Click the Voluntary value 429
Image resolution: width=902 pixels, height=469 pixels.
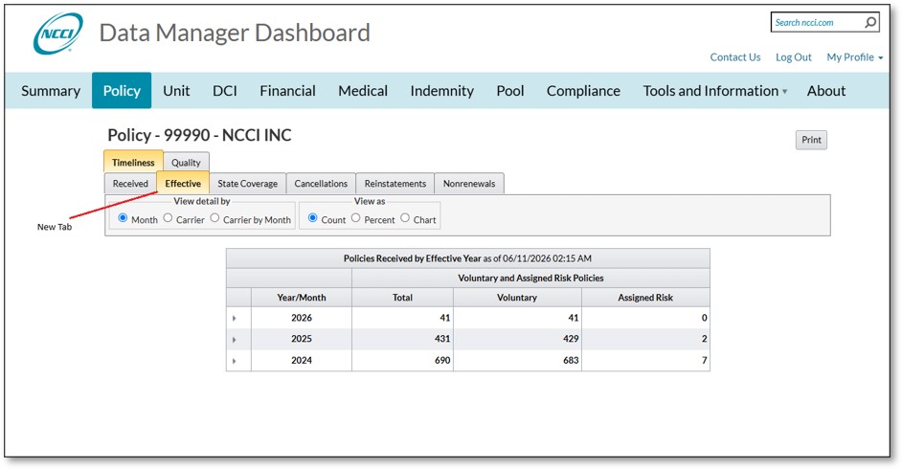571,339
